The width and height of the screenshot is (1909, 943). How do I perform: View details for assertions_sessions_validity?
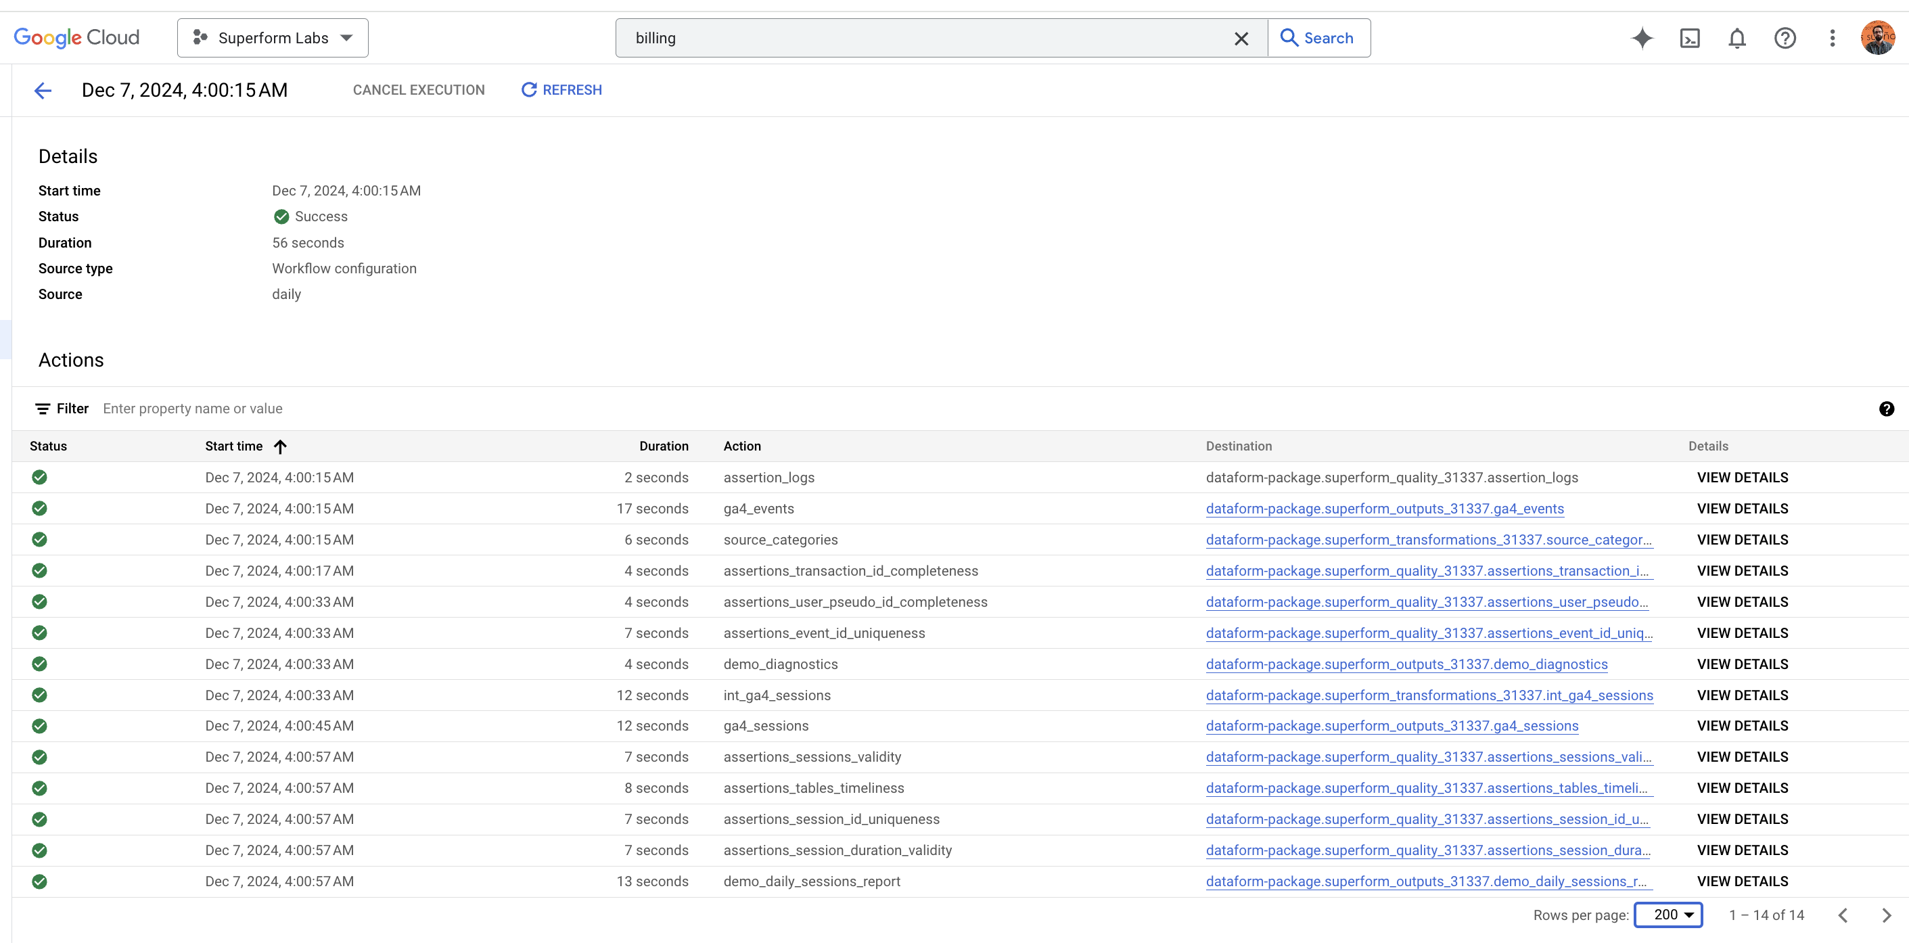click(1743, 757)
